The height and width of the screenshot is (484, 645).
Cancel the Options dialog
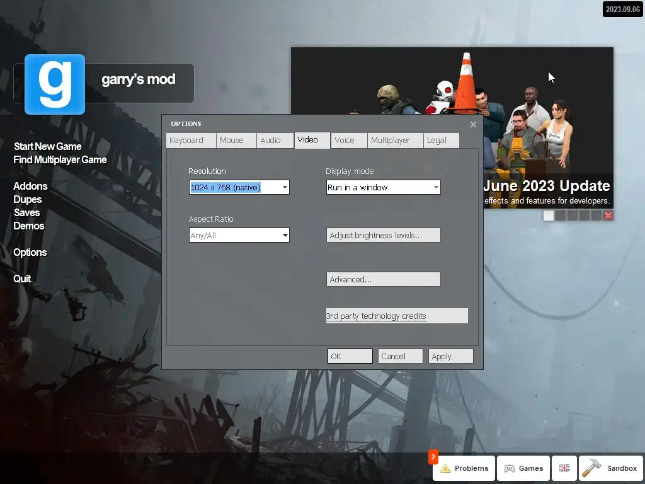400,356
